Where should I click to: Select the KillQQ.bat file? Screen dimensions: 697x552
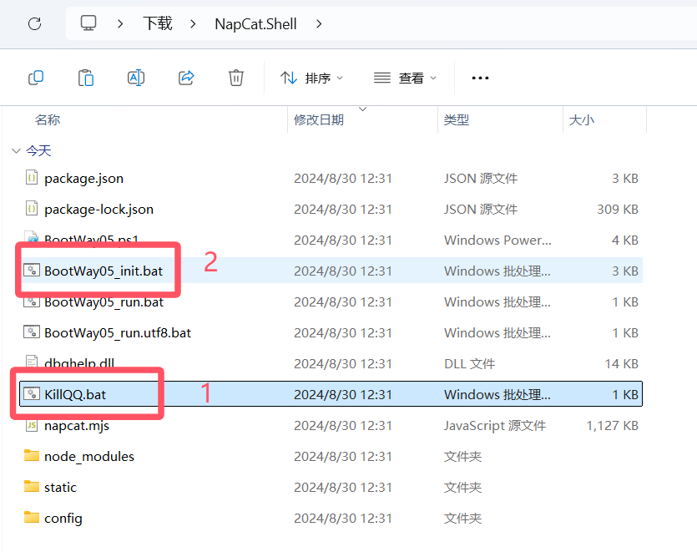[75, 394]
